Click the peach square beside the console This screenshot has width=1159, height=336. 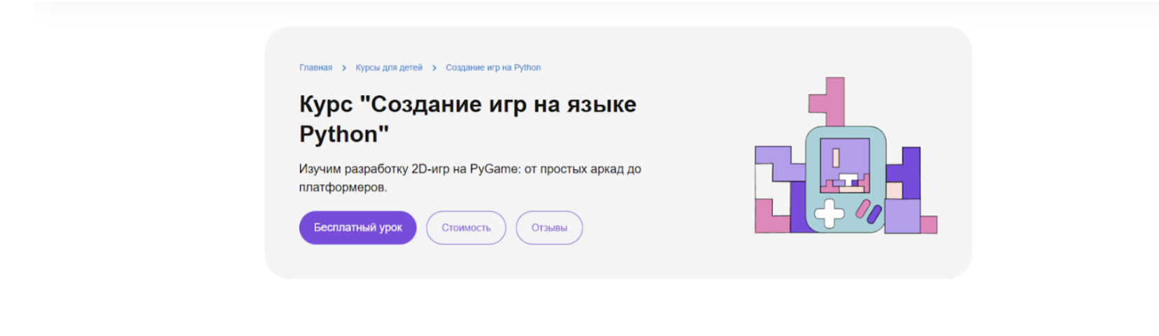point(894,190)
